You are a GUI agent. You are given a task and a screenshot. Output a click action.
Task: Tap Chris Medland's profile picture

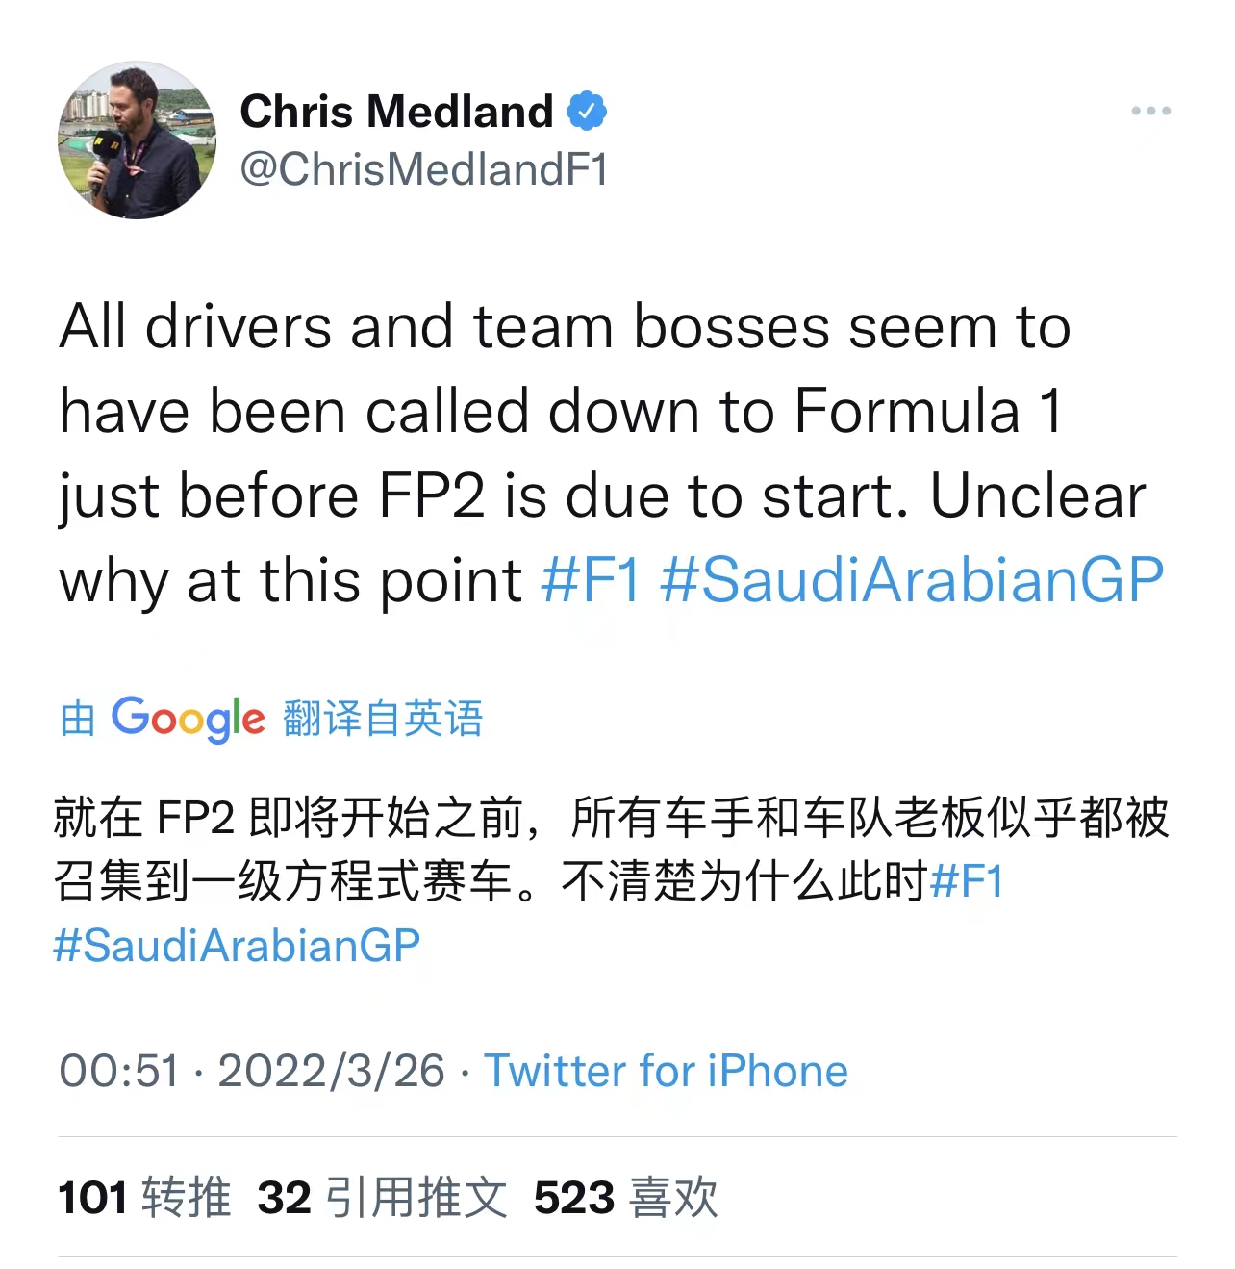pyautogui.click(x=138, y=140)
